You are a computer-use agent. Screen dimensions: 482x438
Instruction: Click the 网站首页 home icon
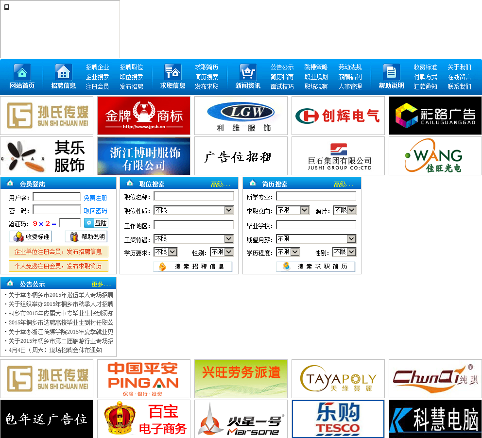[x=22, y=72]
